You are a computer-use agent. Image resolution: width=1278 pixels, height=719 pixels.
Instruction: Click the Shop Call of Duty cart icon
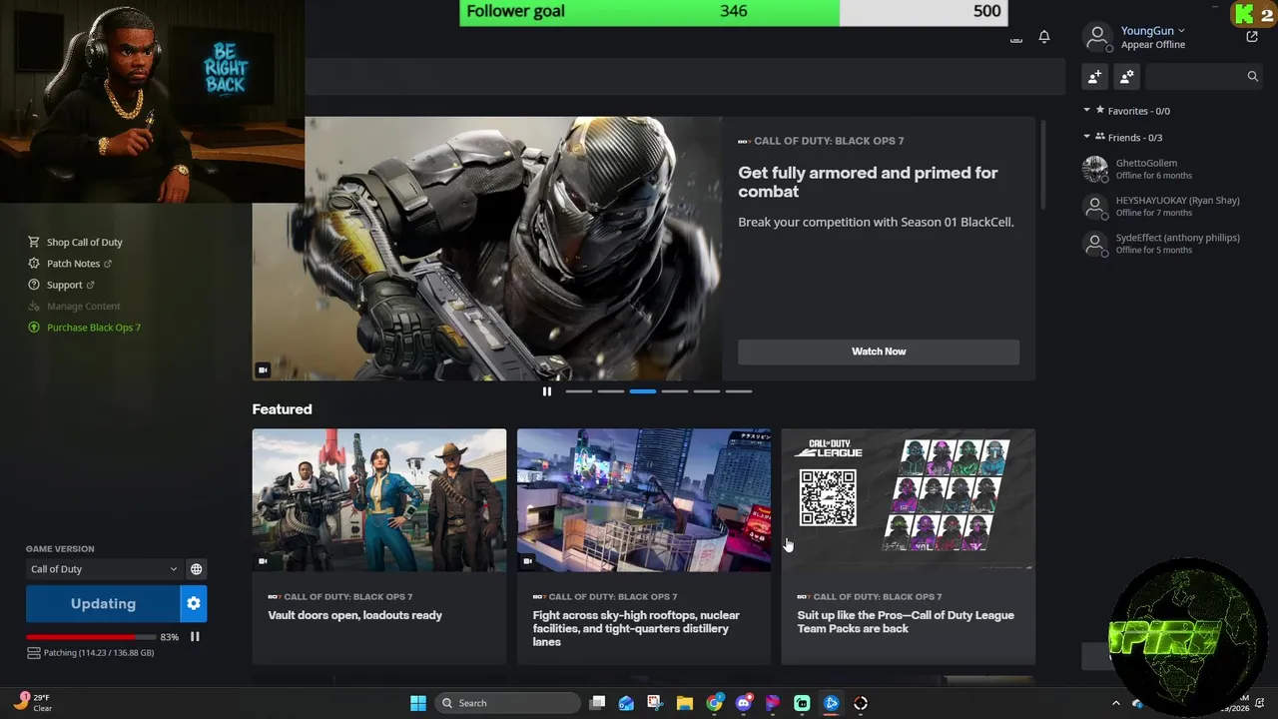pos(34,242)
